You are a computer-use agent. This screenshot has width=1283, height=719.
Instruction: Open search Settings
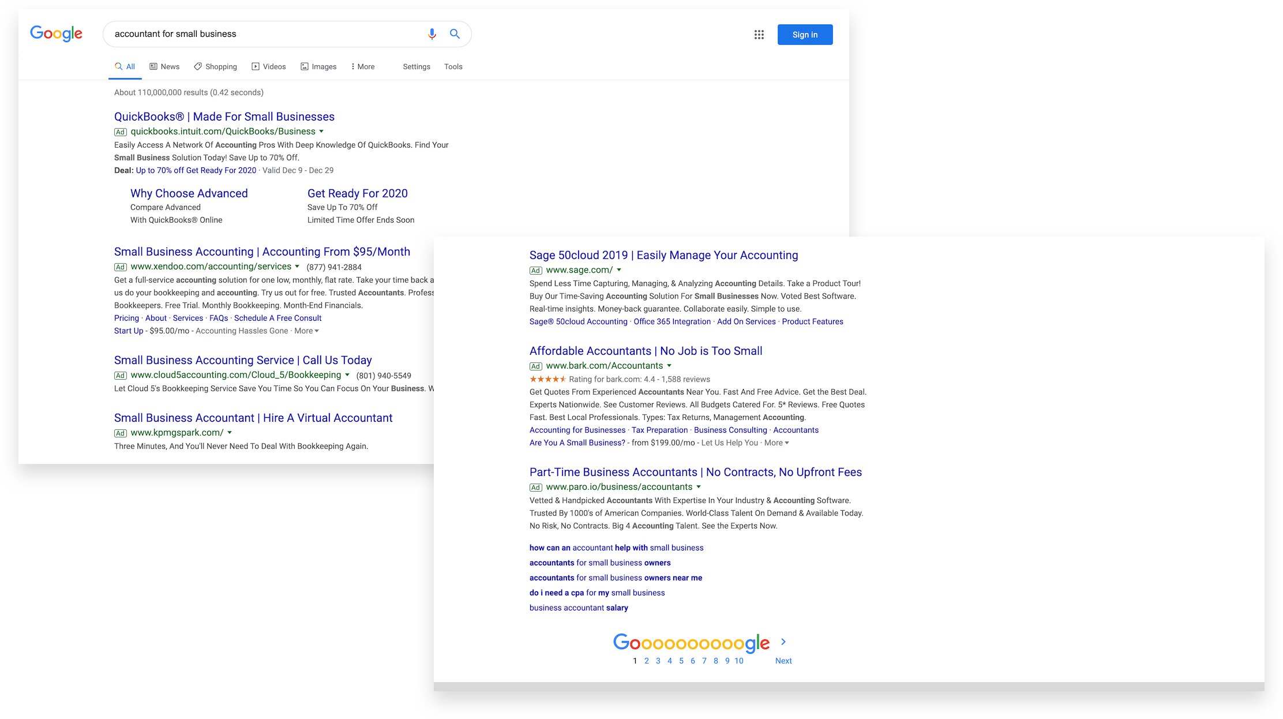tap(416, 66)
